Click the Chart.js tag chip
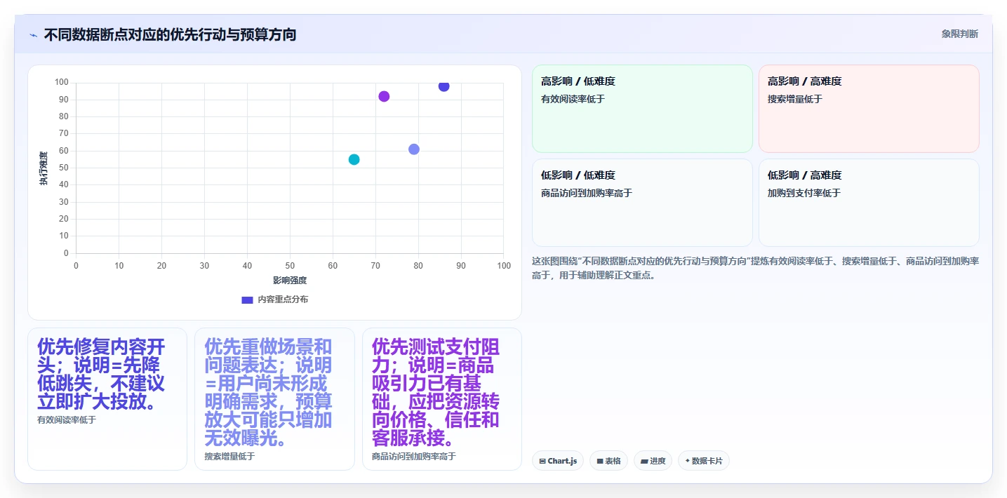This screenshot has width=1007, height=498. [x=558, y=461]
